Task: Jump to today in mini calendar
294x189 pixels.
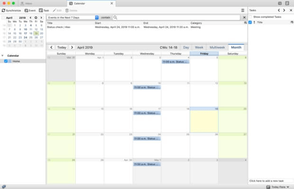Action: [36, 17]
